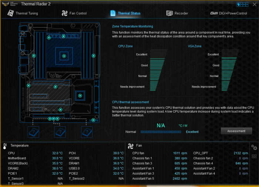Click Assistant Fan 3 425 rpm reading
This screenshot has height=187, width=259.
pos(181,173)
